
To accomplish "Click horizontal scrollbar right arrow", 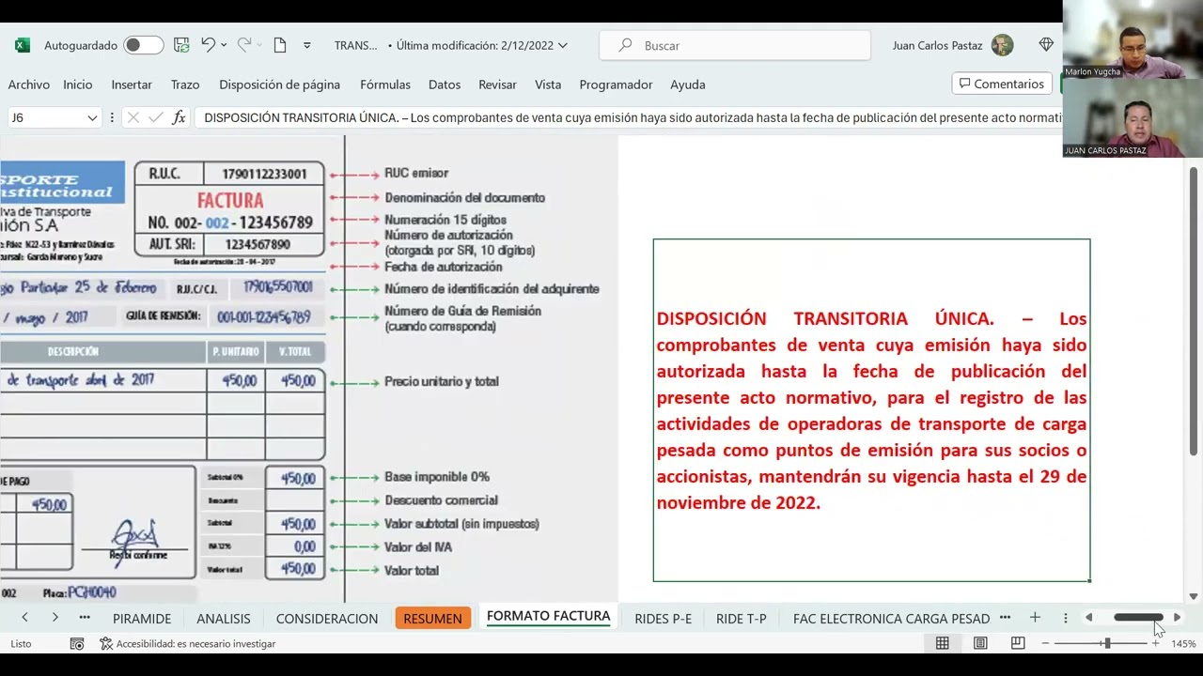I will [1177, 618].
